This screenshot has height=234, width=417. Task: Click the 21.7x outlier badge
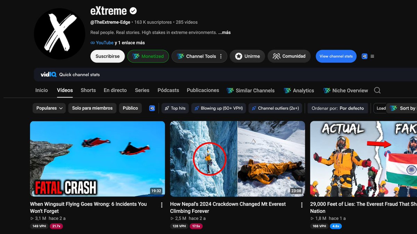[56, 226]
